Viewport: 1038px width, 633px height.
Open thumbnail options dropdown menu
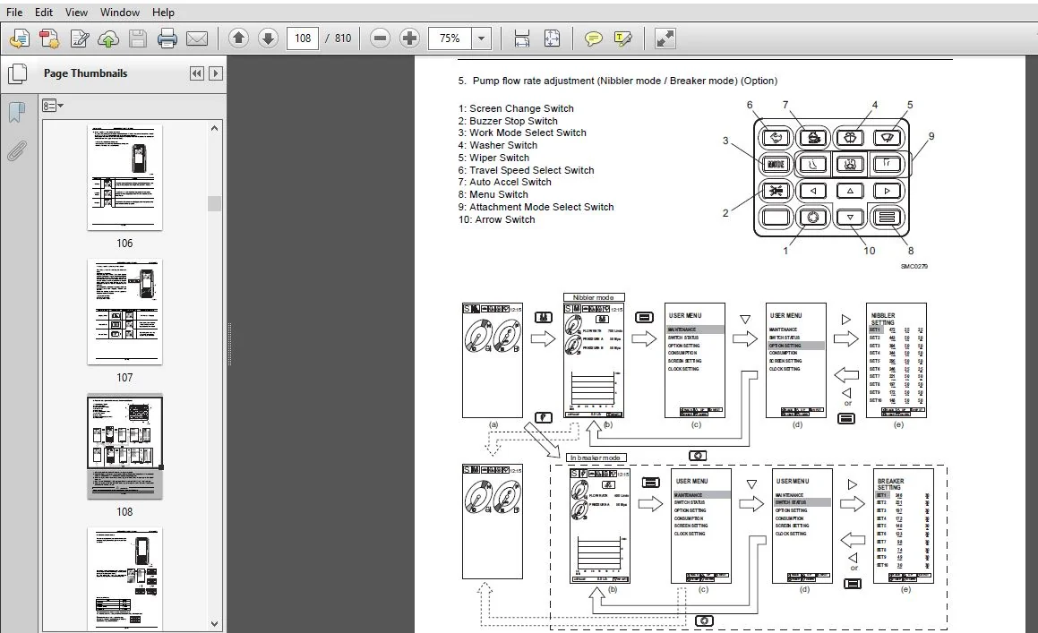[x=53, y=106]
